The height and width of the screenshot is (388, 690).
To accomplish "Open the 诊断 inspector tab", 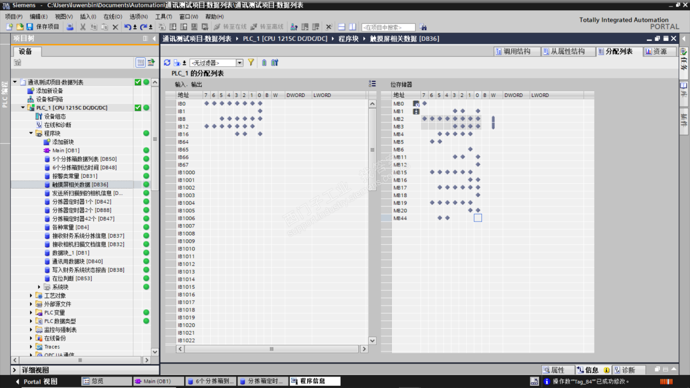I will [628, 370].
